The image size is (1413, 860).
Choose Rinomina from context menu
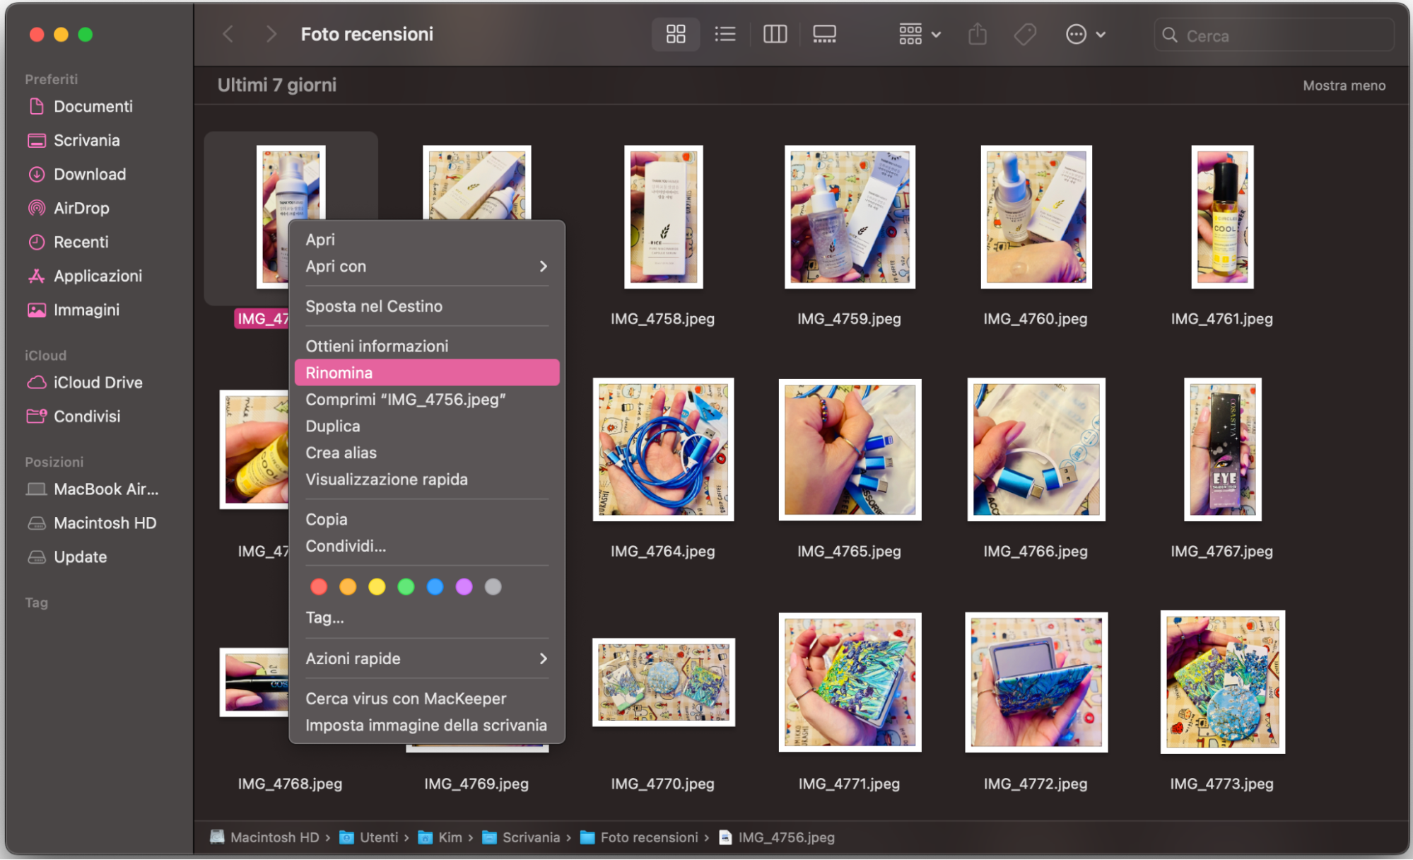coord(426,373)
